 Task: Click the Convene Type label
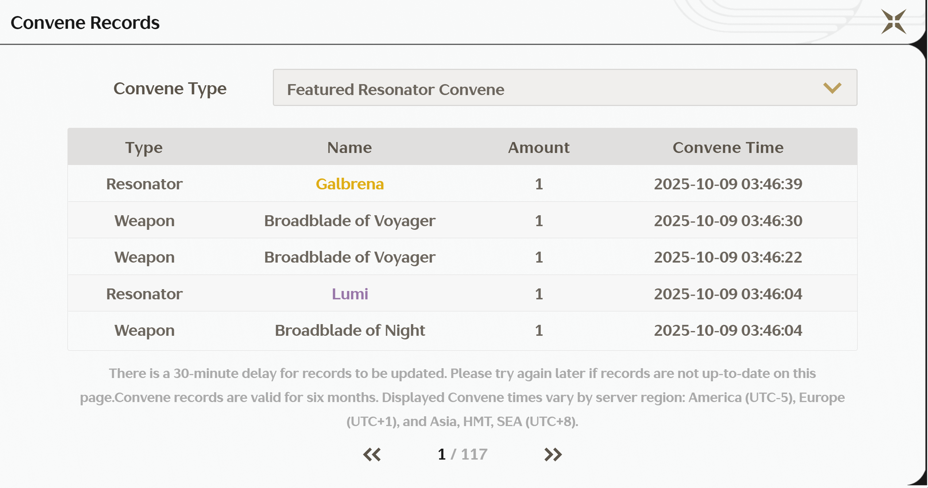point(170,88)
